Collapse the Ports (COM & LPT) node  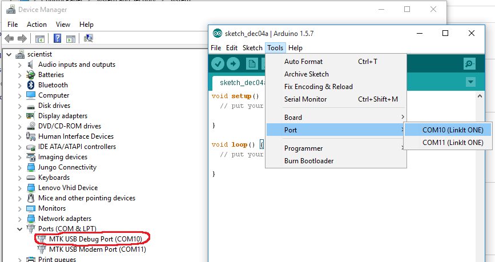coord(19,229)
